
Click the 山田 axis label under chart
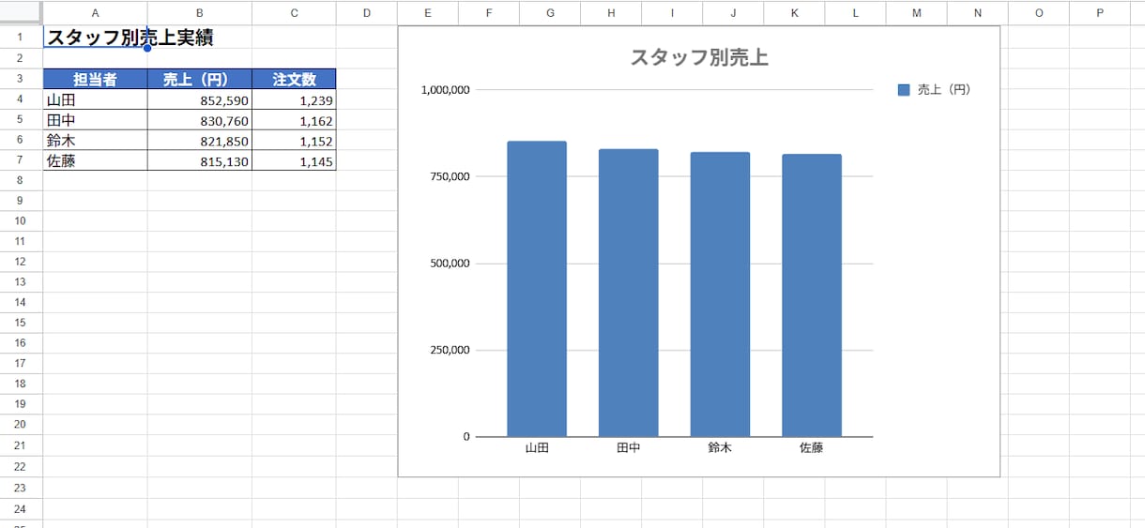[x=537, y=448]
